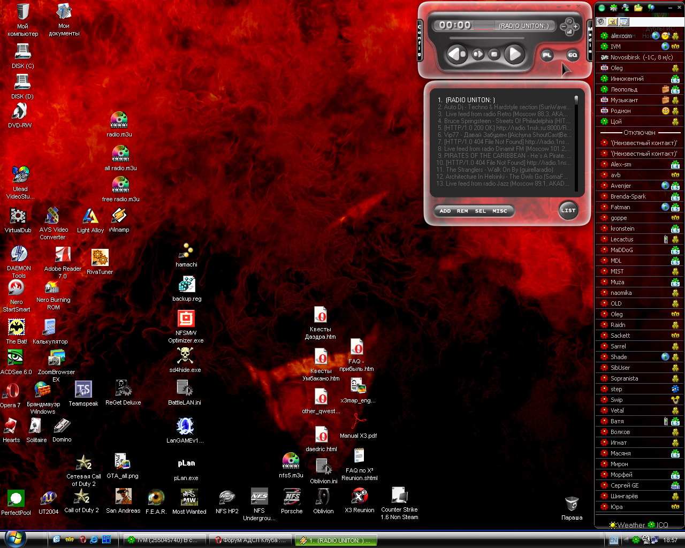This screenshot has height=548, width=685.
Task: Open the Oblivion game shortcut
Action: pyautogui.click(x=323, y=500)
